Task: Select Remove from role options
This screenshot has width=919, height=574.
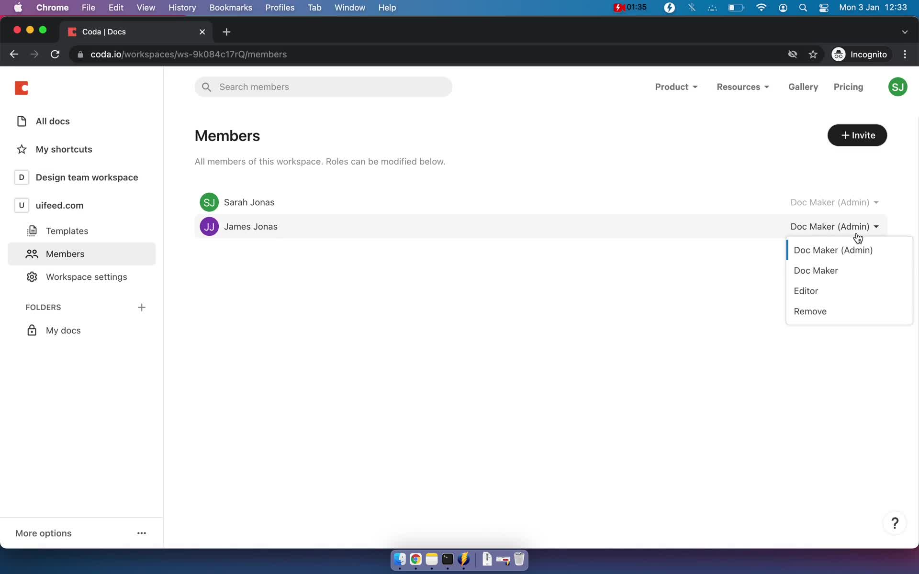Action: tap(810, 311)
